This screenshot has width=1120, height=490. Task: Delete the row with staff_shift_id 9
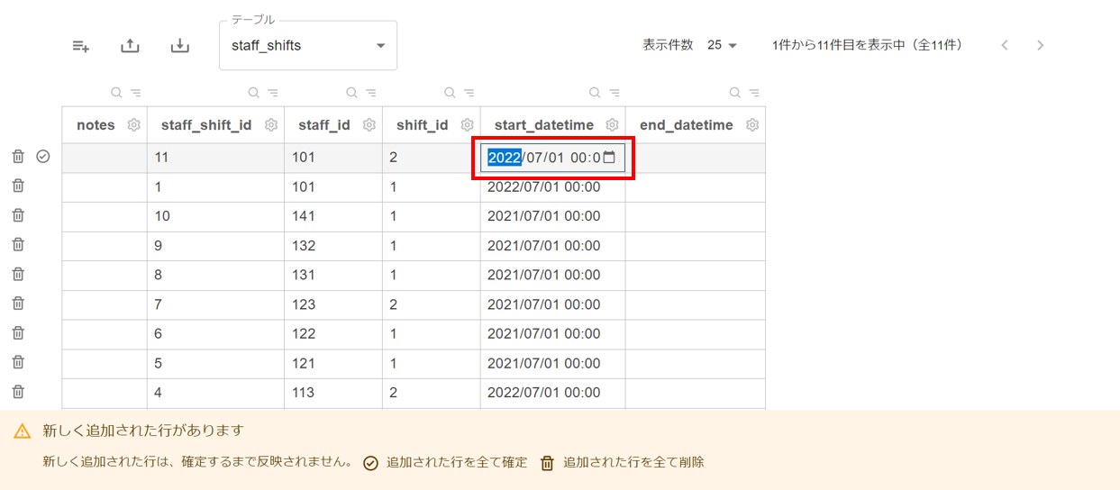[18, 245]
